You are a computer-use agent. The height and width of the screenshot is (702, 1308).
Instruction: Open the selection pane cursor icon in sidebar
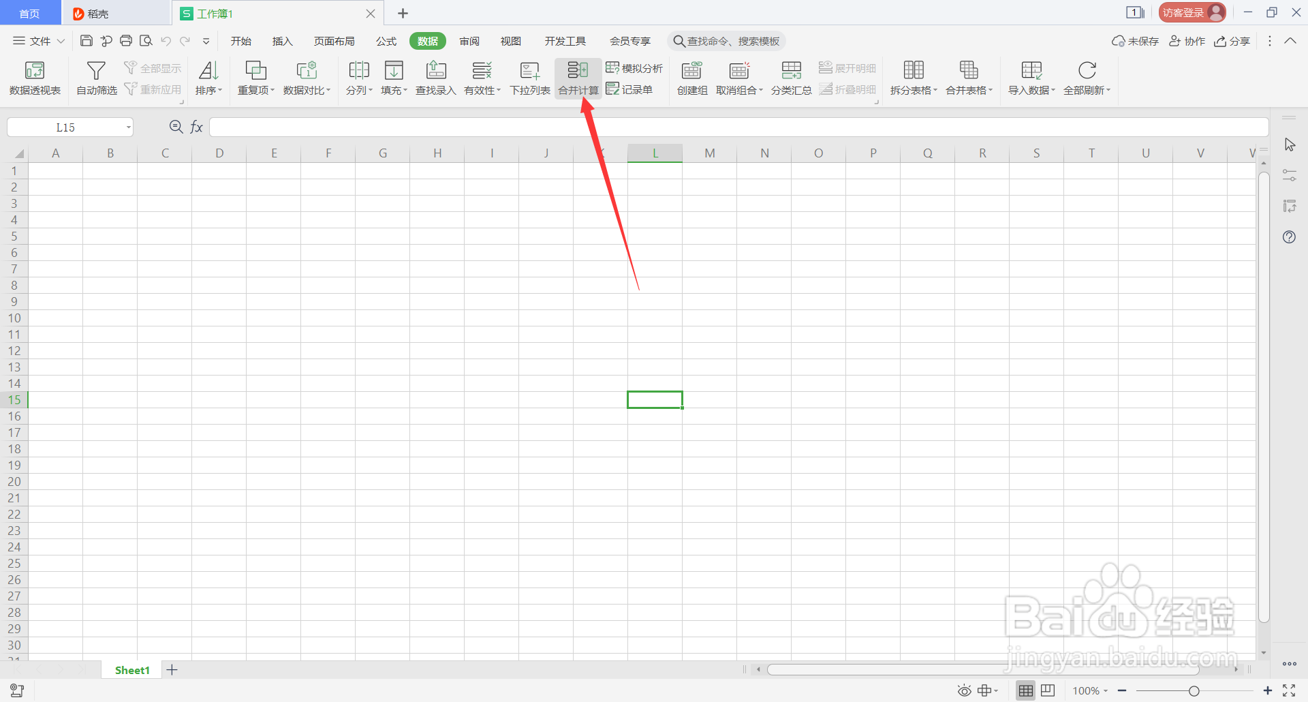pos(1290,145)
